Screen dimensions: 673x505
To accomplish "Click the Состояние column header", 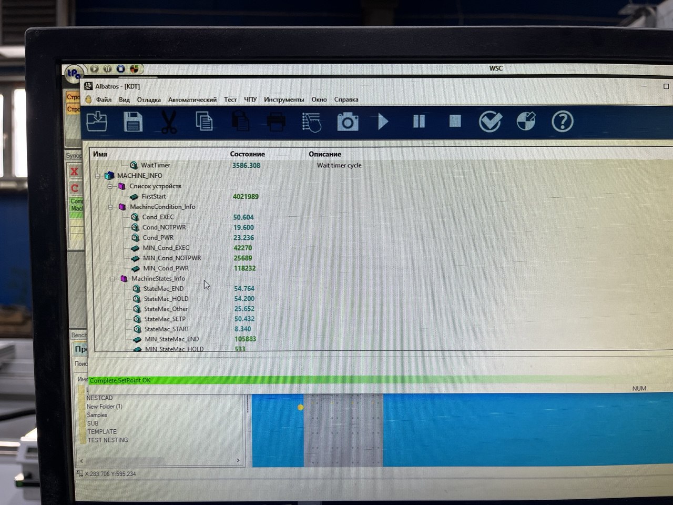I will tap(247, 154).
